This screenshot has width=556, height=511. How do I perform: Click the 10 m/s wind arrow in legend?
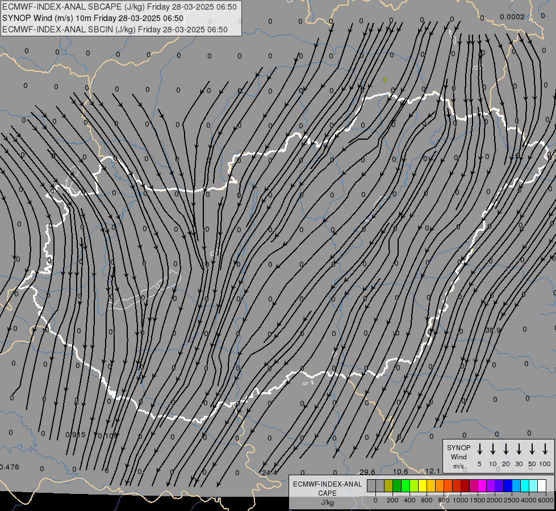click(493, 449)
